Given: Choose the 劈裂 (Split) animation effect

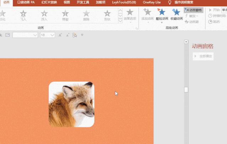Looking at the screenshot, I should [x=65, y=15].
